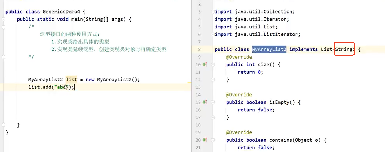Open implemented-method gutter icon on line 15
This screenshot has height=152, width=385.
tap(205, 102)
